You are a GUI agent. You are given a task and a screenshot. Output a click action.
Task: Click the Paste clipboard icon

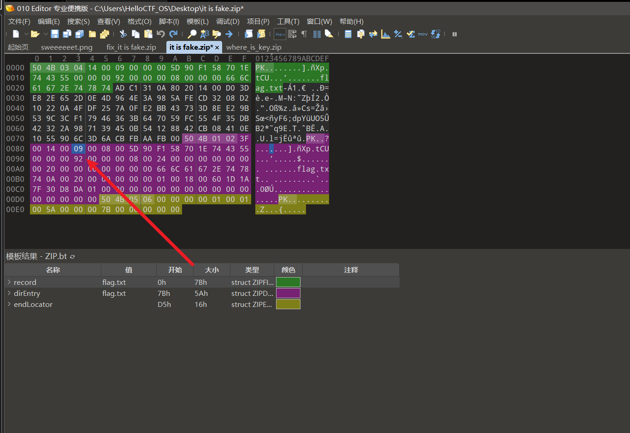tap(148, 34)
